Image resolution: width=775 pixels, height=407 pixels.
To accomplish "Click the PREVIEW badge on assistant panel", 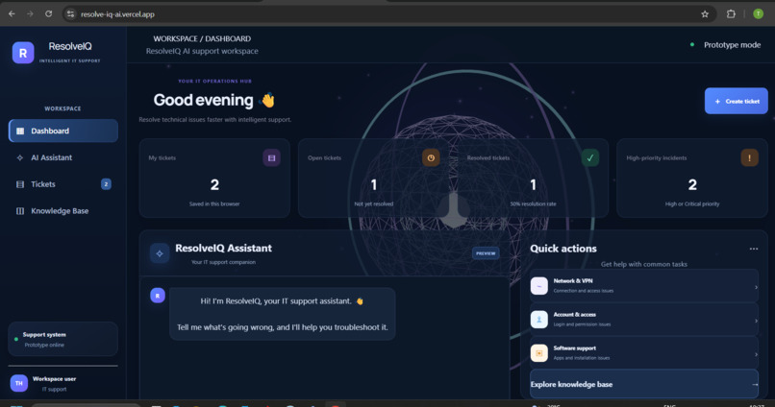I will 486,253.
